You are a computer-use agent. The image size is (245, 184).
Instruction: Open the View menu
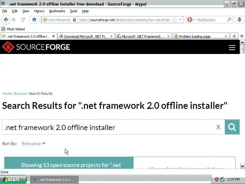pyautogui.click(x=26, y=11)
